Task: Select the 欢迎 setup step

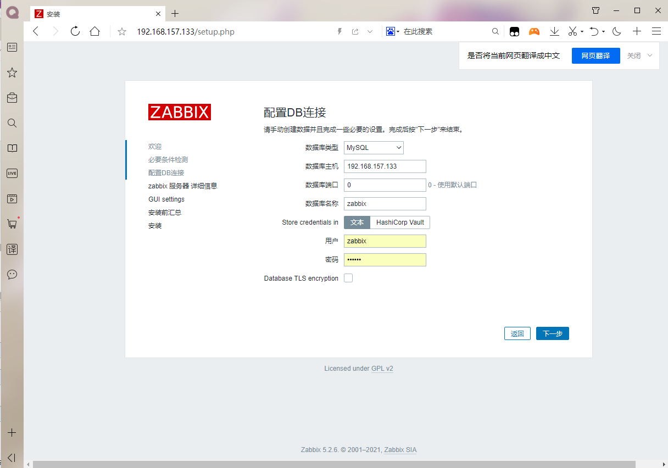Action: [x=155, y=147]
